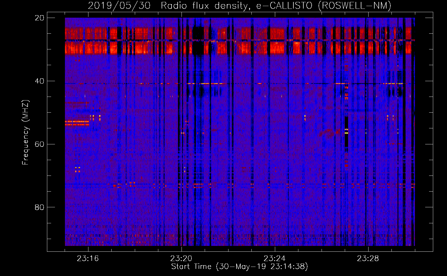The image size is (447, 276).
Task: Click the "23:16" time tick label
Action: point(88,259)
